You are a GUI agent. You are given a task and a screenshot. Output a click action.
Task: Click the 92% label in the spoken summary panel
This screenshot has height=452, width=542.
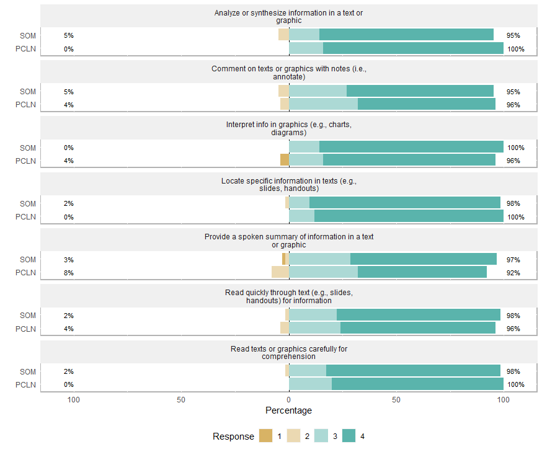513,273
